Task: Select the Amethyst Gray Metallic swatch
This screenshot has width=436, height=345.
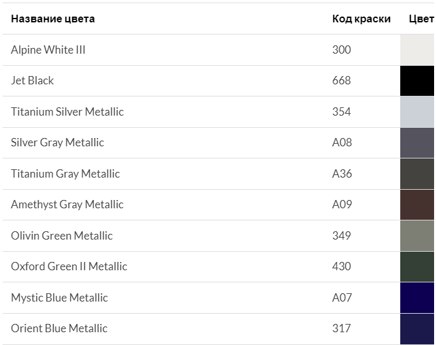Action: [x=417, y=205]
